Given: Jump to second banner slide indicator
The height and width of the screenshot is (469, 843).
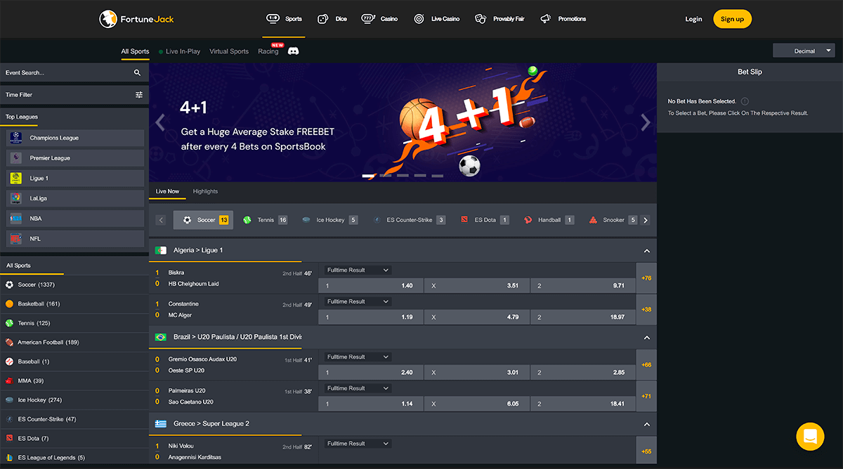Looking at the screenshot, I should (x=386, y=175).
